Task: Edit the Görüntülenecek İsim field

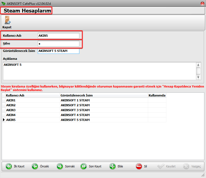Action: [x=59, y=51]
